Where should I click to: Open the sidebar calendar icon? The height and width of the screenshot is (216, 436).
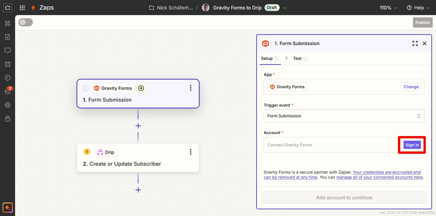[x=8, y=64]
